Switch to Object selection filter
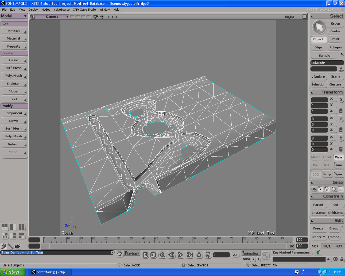The width and height of the screenshot is (345, 276). (x=318, y=39)
